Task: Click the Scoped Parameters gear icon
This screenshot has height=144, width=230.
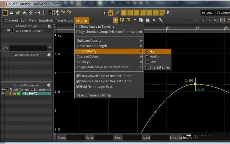Action: click(x=49, y=85)
